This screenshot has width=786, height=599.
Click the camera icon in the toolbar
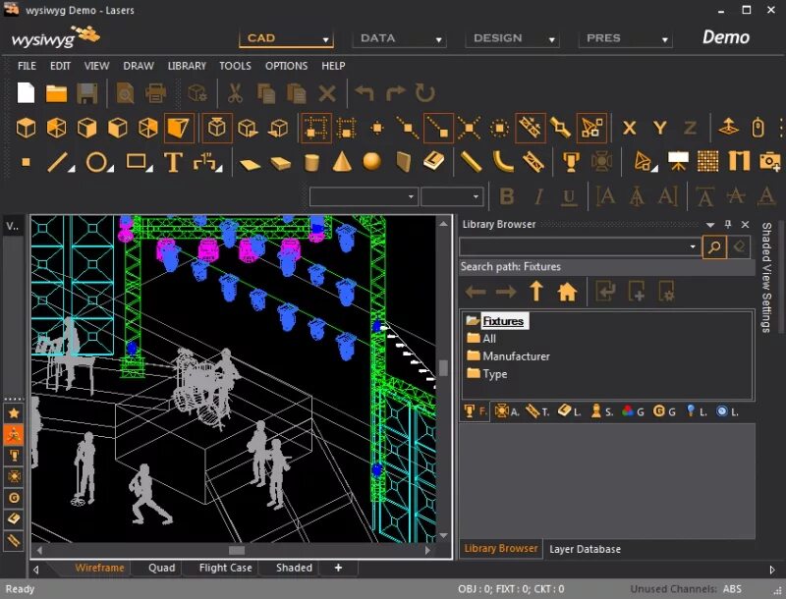[x=770, y=162]
